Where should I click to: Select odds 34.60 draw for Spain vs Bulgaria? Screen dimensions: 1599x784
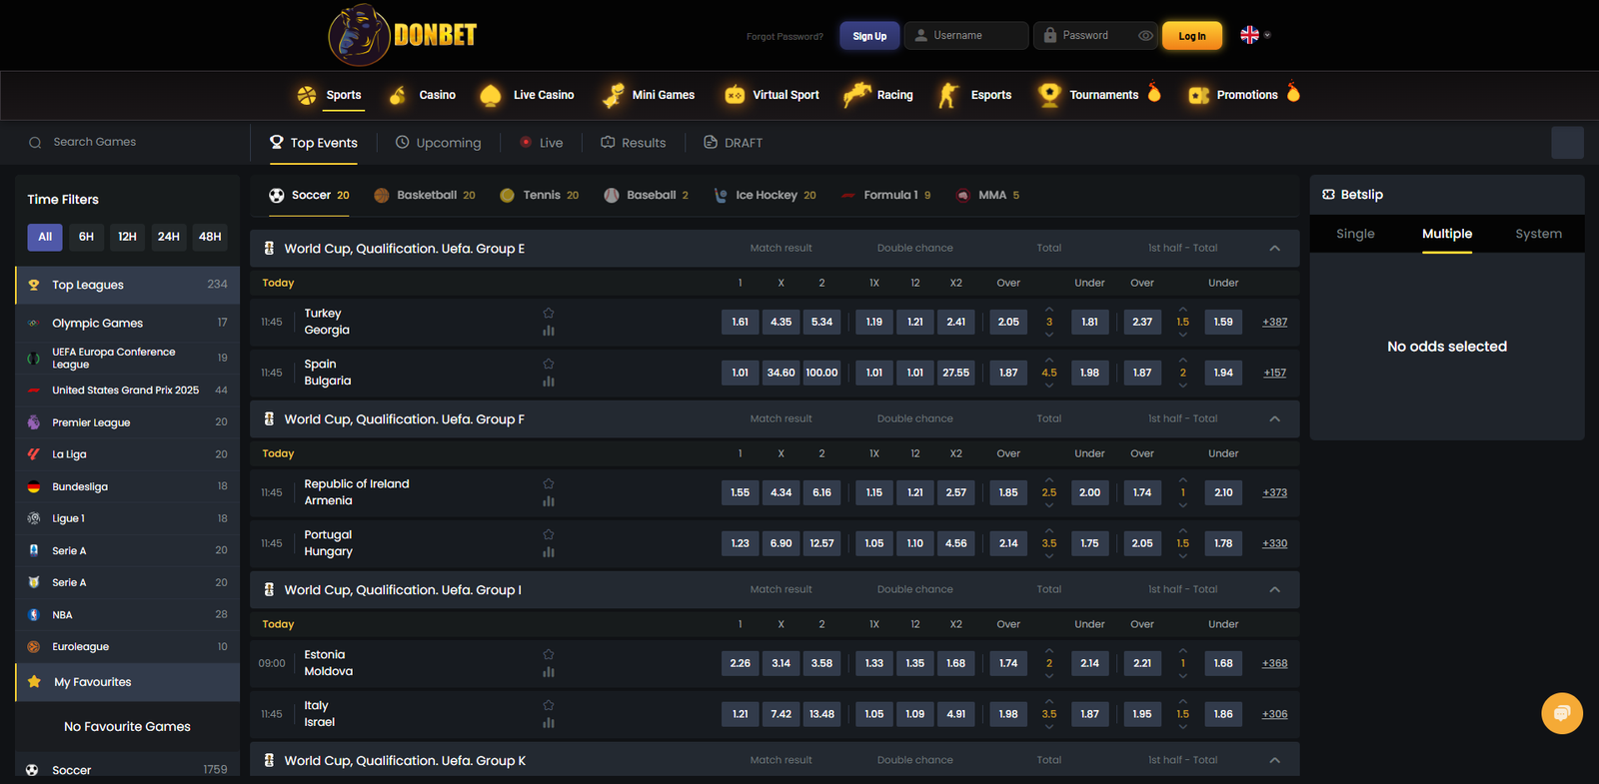click(781, 373)
